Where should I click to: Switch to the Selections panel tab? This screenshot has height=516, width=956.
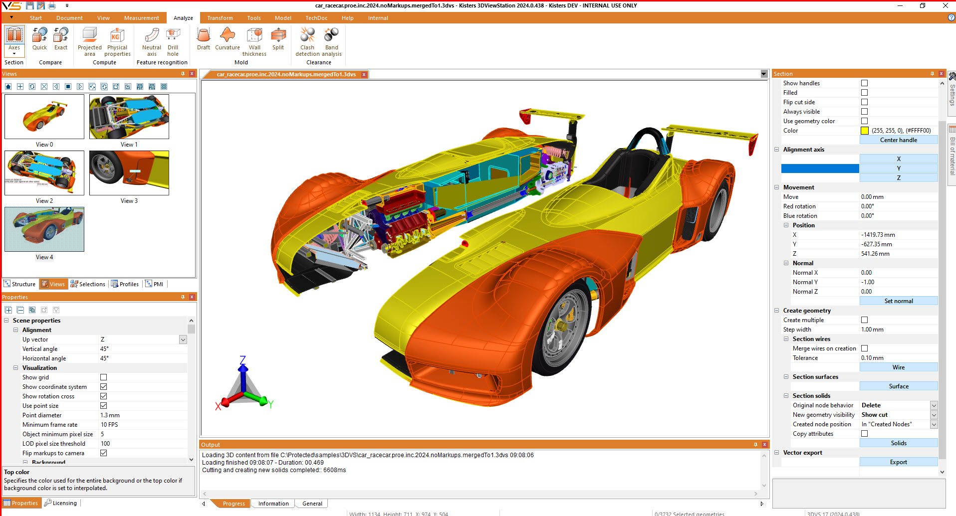point(88,284)
